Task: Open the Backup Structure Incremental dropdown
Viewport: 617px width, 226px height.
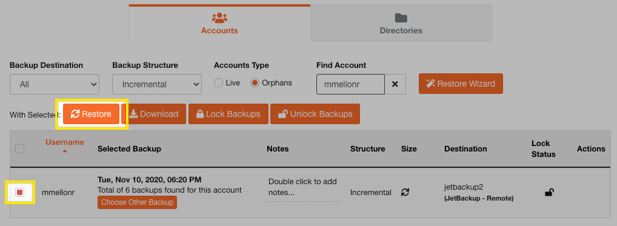Action: [157, 84]
